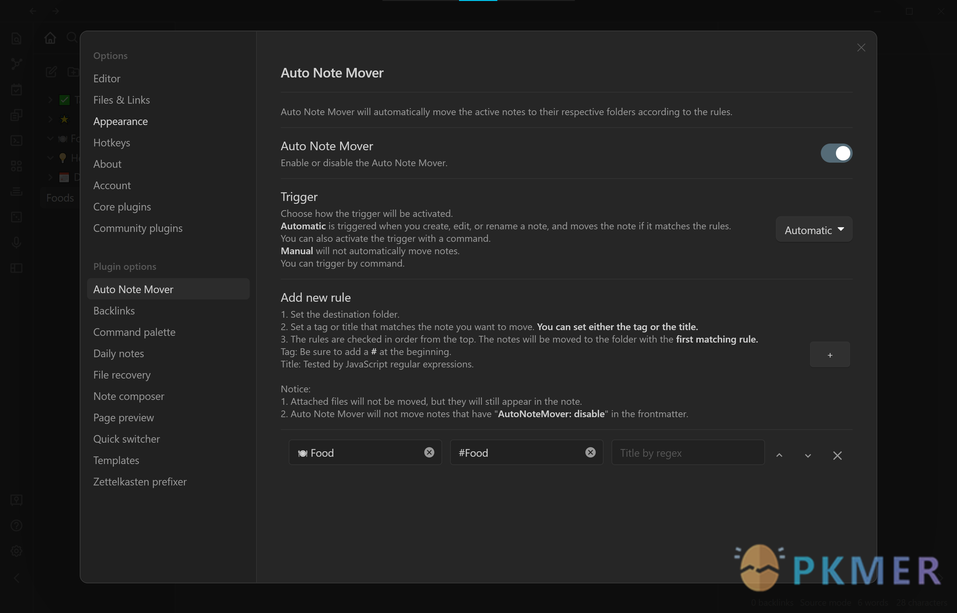
Task: Open another vault with the safe icon
Action: click(16, 500)
